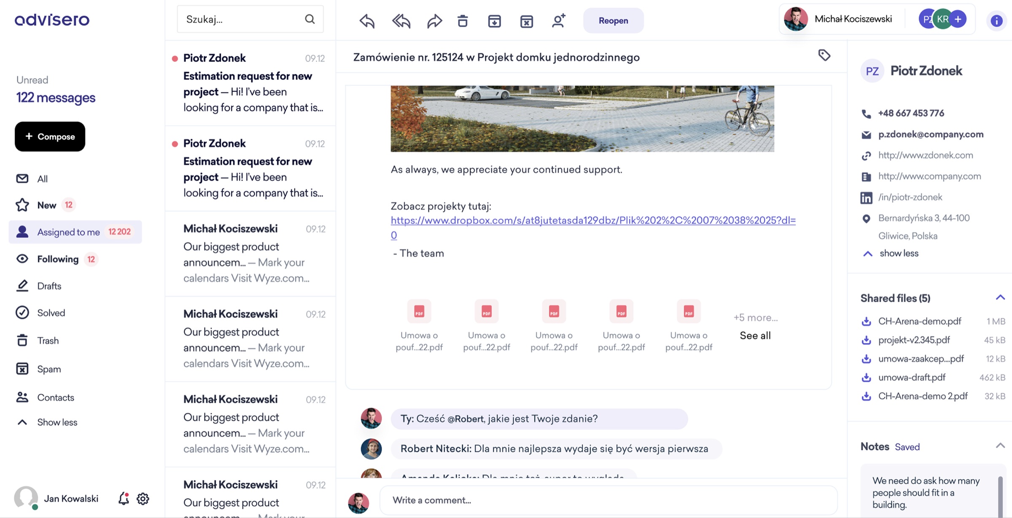This screenshot has width=1012, height=518.
Task: Assign a teammate with the add-person icon
Action: [x=558, y=20]
